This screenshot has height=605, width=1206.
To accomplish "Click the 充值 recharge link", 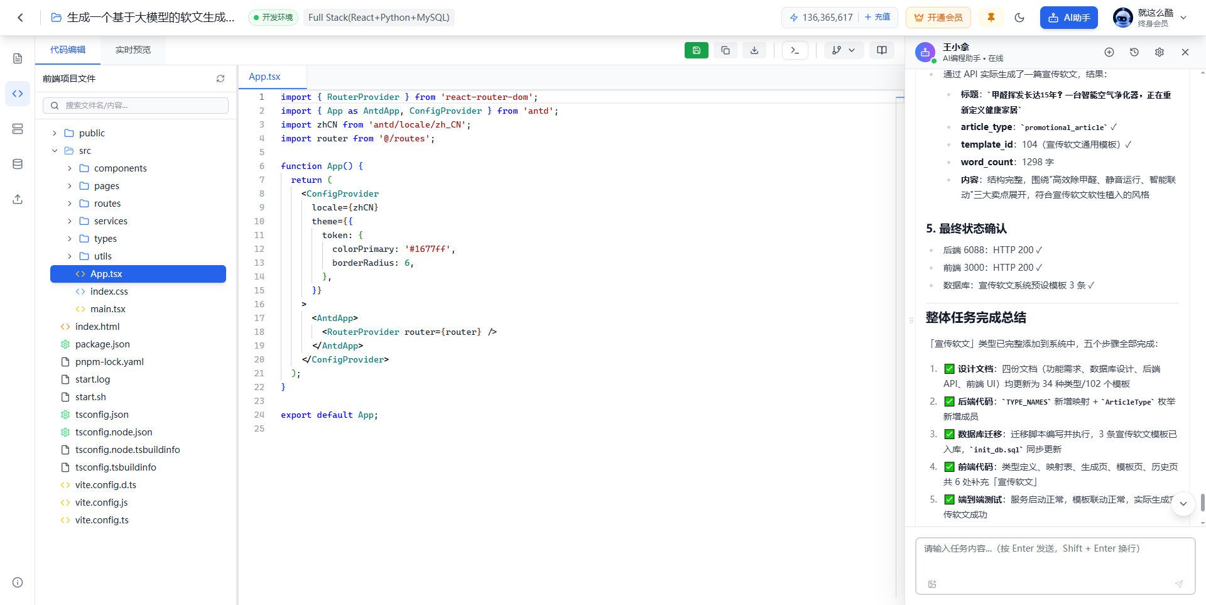I will [877, 17].
